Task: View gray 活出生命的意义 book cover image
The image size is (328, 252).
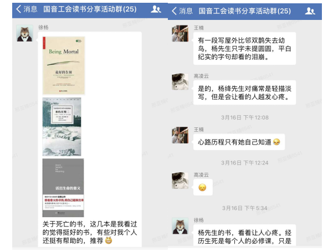Action: click(63, 188)
